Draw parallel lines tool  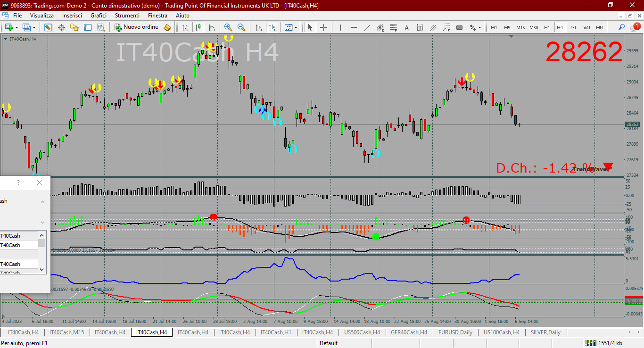(x=433, y=27)
